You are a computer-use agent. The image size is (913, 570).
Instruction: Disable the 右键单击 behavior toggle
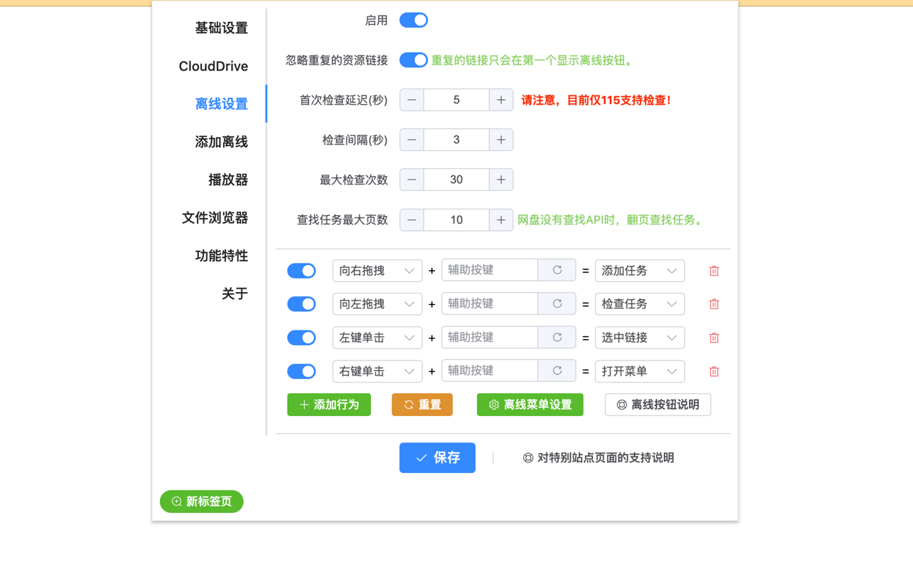point(301,371)
